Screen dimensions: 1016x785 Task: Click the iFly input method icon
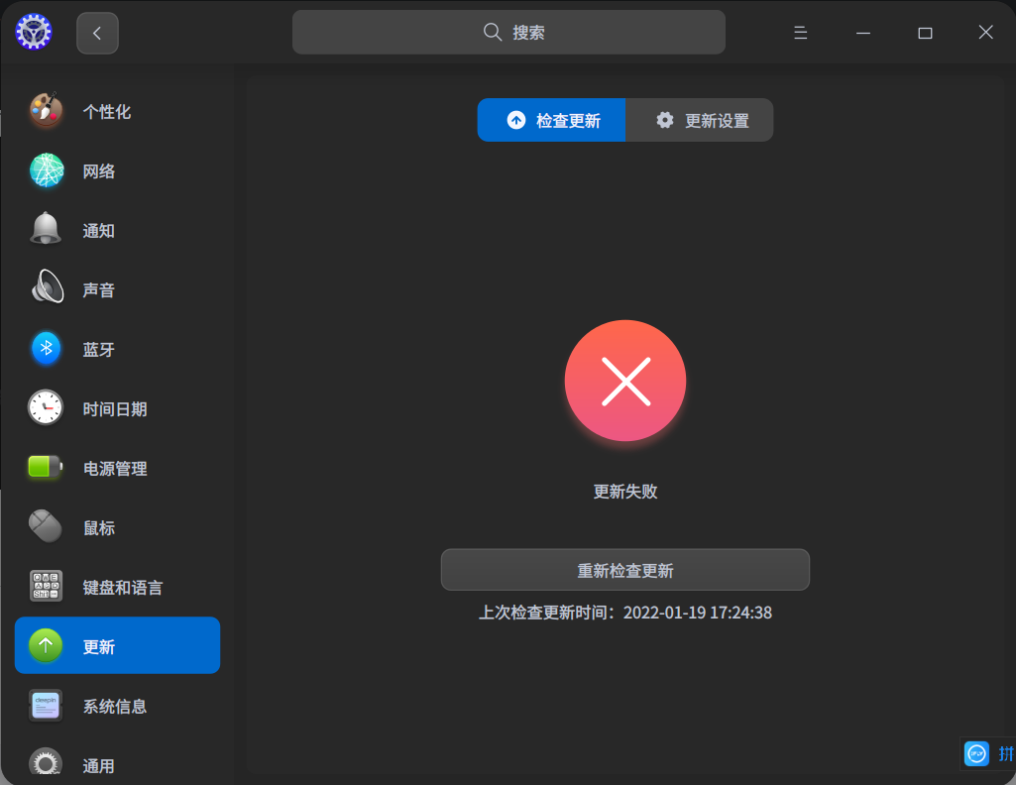[x=976, y=754]
